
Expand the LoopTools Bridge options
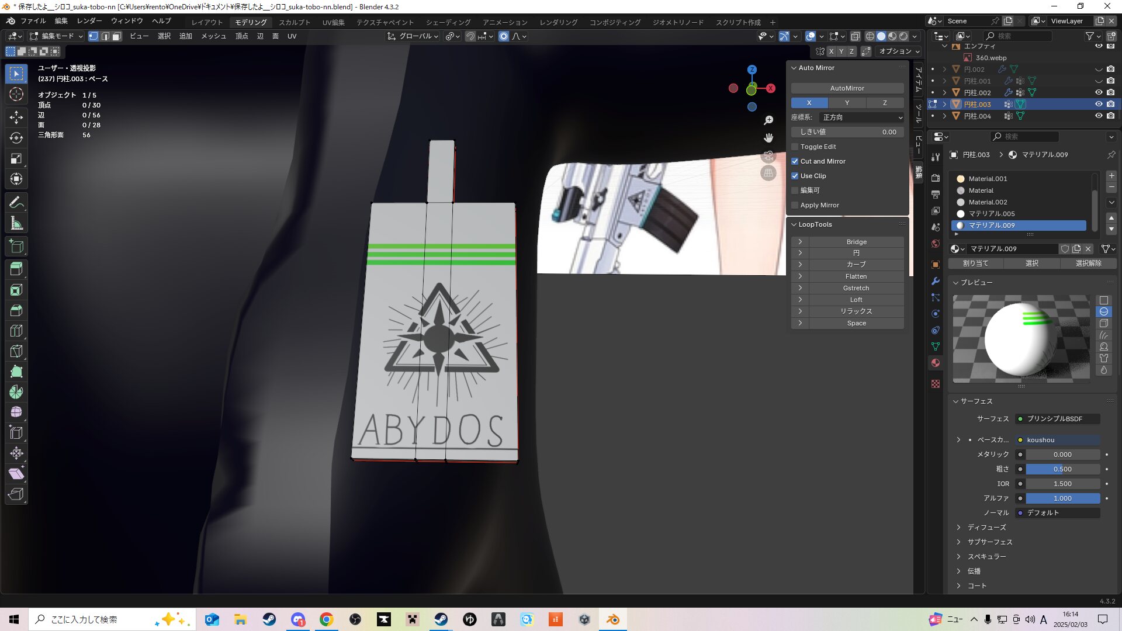(800, 242)
